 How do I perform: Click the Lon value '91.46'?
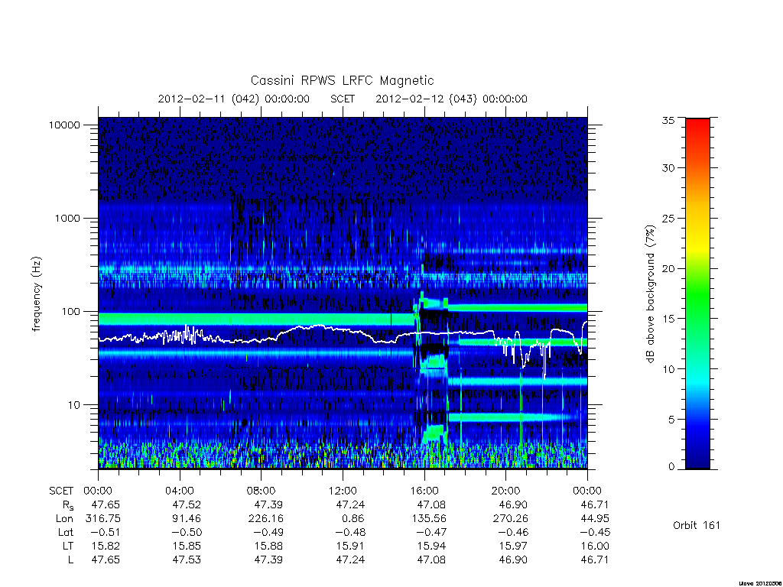click(x=187, y=519)
